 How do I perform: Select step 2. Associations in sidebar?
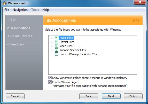coord(19,28)
